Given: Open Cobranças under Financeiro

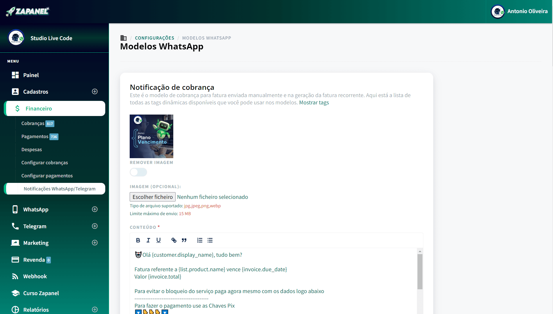Looking at the screenshot, I should (33, 123).
